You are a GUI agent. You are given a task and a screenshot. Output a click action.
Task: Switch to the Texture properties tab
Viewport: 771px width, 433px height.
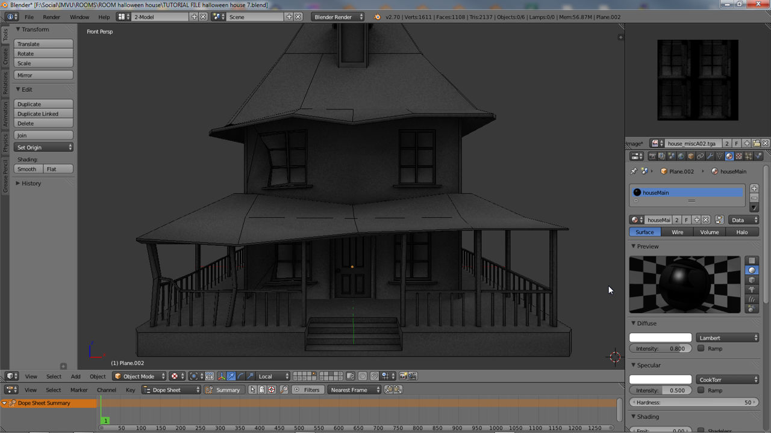pyautogui.click(x=739, y=156)
